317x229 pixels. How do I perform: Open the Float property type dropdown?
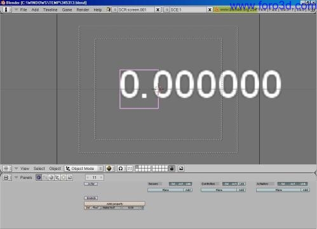coord(95,208)
